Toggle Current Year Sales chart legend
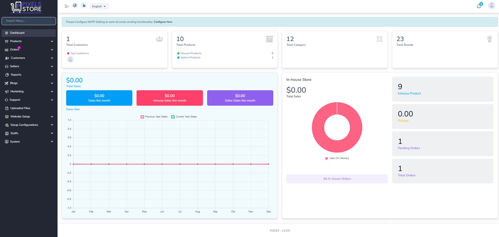The width and height of the screenshot is (499, 237). [184, 117]
